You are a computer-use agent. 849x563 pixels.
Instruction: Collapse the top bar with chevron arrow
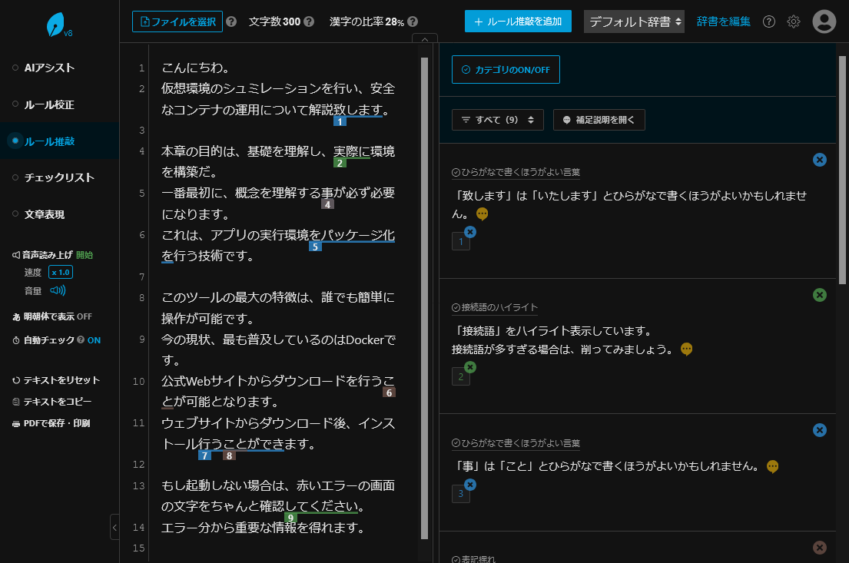point(425,39)
